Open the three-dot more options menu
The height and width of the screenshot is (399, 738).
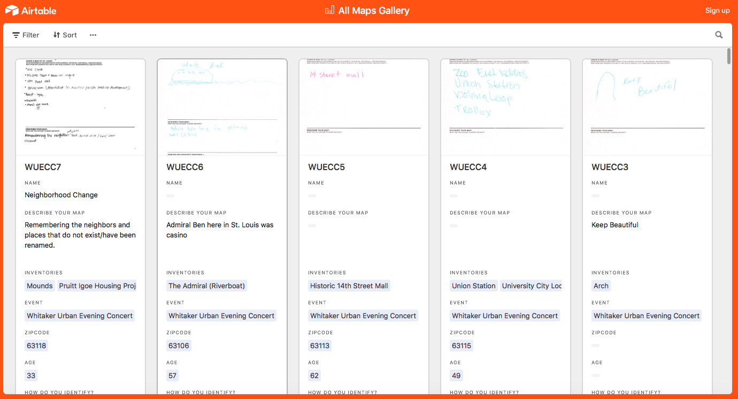(93, 35)
